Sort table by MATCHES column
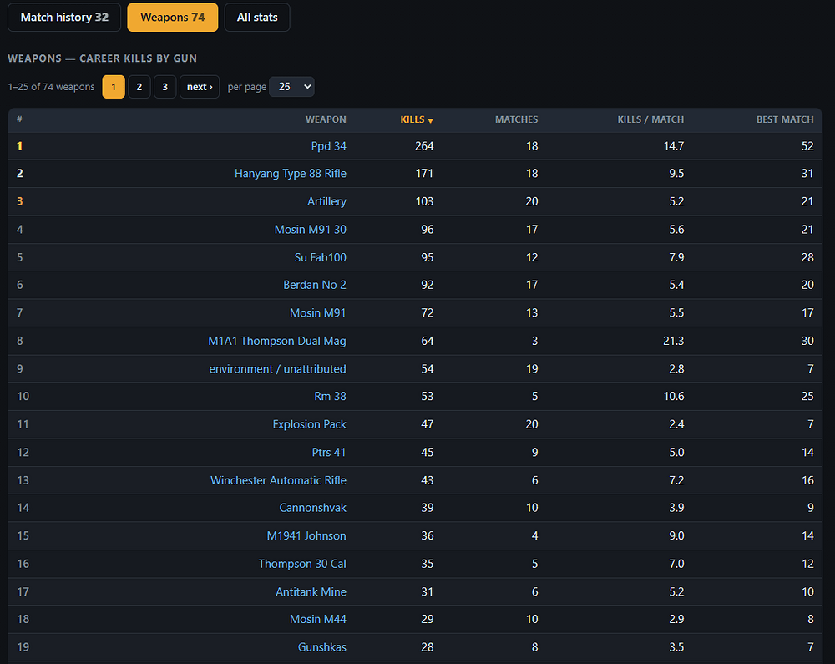The height and width of the screenshot is (664, 835). pyautogui.click(x=517, y=119)
